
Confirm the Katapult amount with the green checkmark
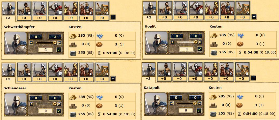(x=199, y=111)
